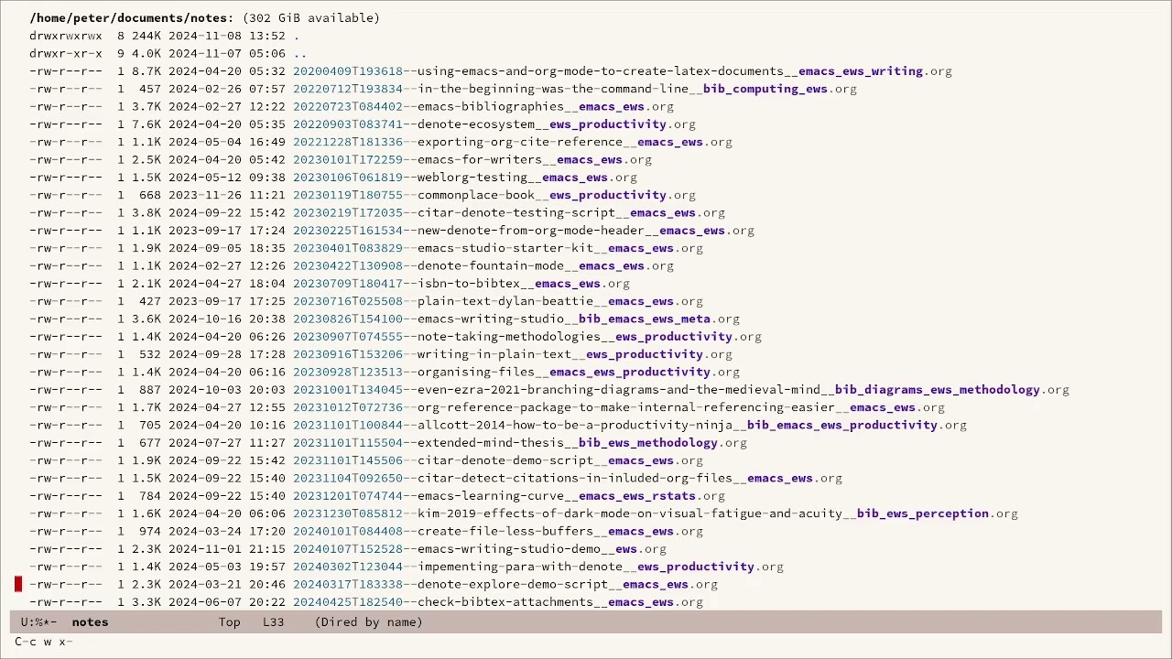The height and width of the screenshot is (659, 1172).
Task: Select citar-denote-testing-script file
Action: click(x=509, y=212)
